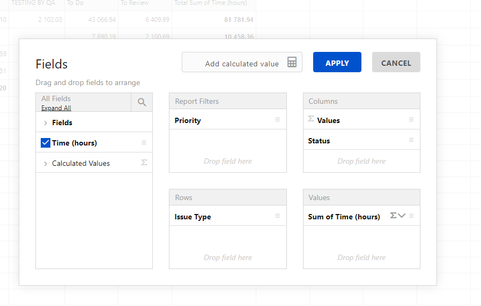Image resolution: width=481 pixels, height=306 pixels.
Task: Click the Fields dialog heading
Action: tap(51, 64)
